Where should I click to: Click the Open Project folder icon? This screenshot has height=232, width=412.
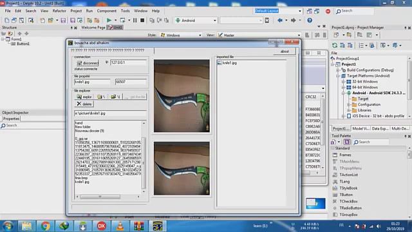50,20
